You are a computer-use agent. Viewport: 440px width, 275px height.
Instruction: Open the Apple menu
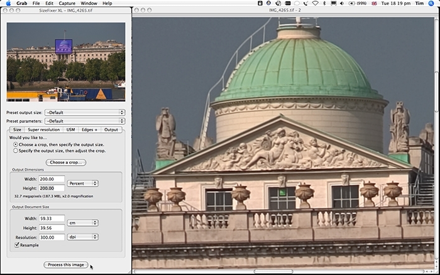coord(8,3)
